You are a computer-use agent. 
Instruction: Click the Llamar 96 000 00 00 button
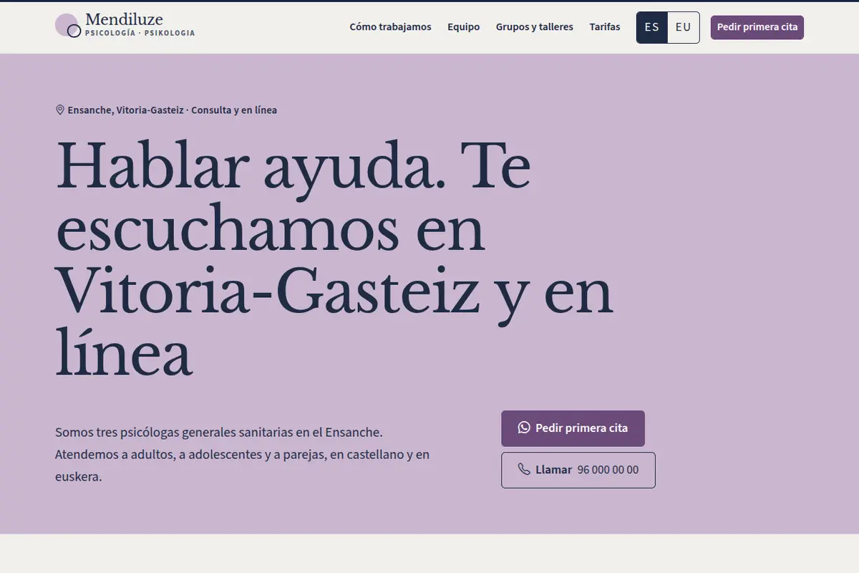578,470
